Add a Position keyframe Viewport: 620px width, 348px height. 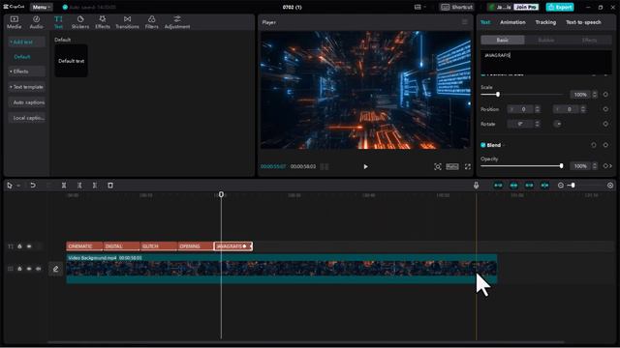(x=605, y=109)
